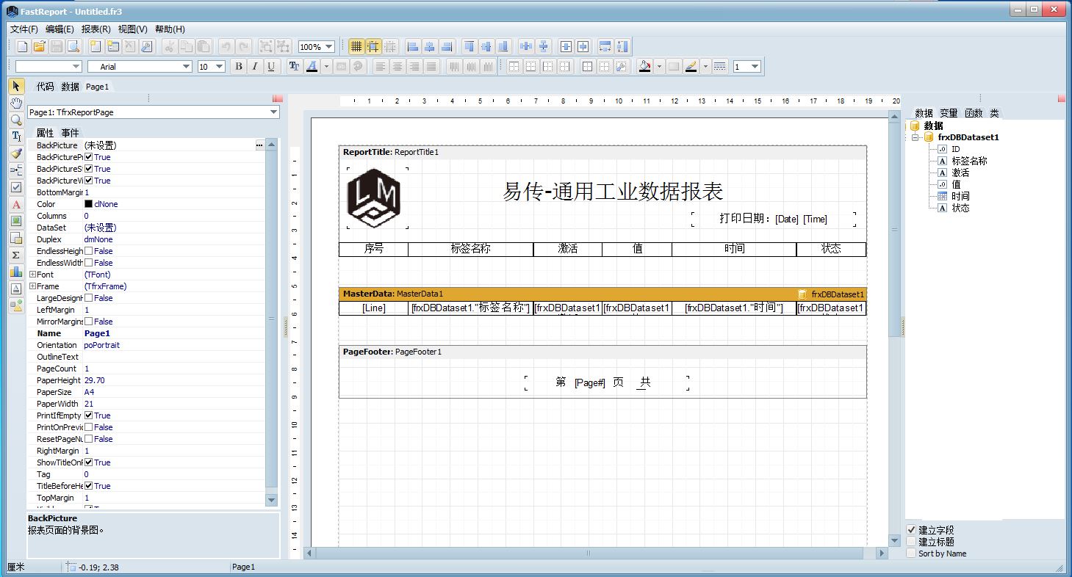Toggle the Show Grid button
This screenshot has width=1072, height=577.
[356, 46]
